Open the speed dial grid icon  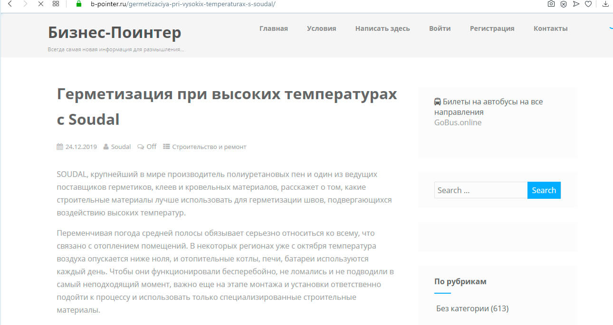pos(56,4)
